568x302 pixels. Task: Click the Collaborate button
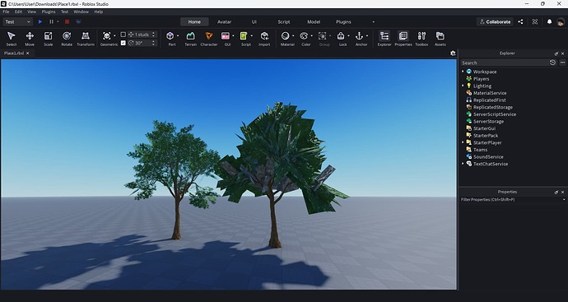495,21
